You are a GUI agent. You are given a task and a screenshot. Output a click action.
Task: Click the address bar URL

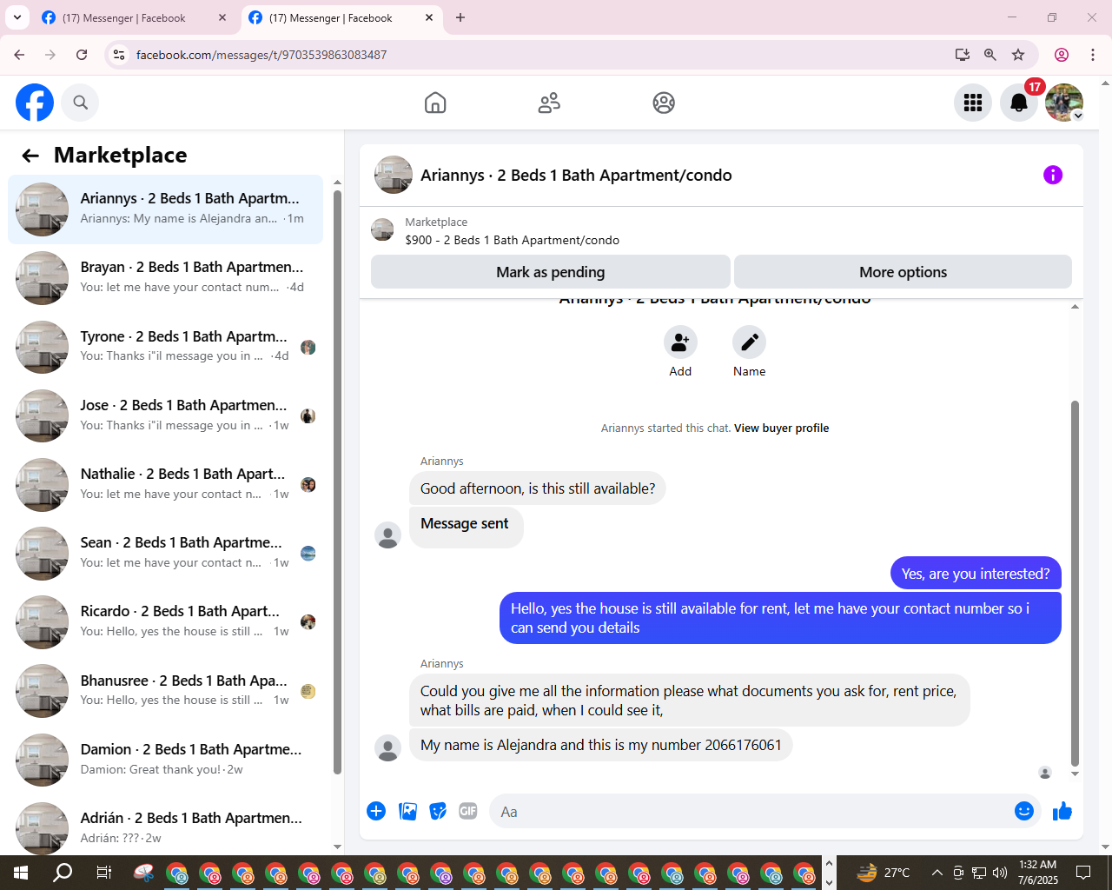point(261,55)
